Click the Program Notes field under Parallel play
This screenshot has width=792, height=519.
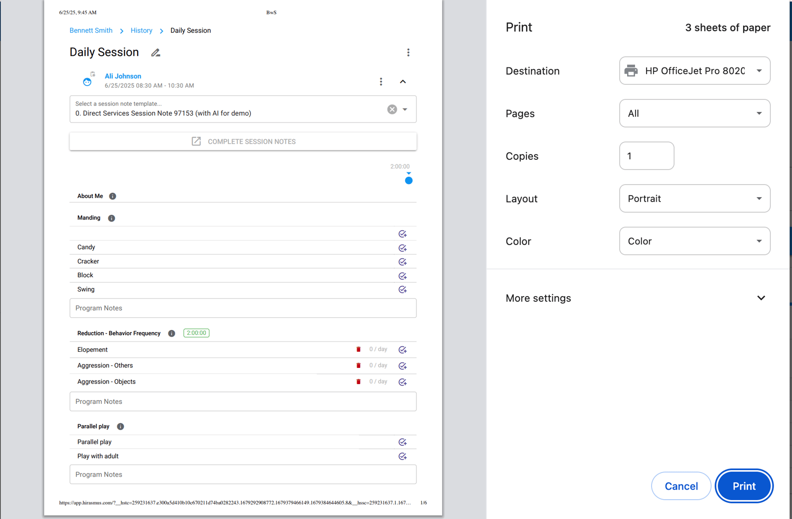pos(243,474)
